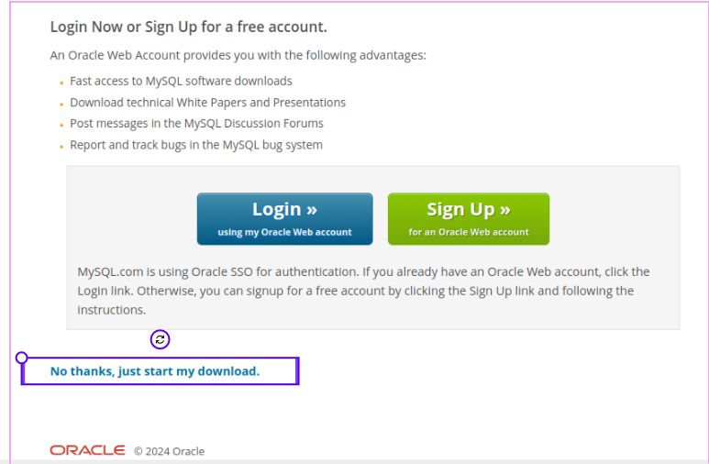Click the orange bullet beside 'Download technical White Papers'
The image size is (709, 464).
tap(61, 104)
